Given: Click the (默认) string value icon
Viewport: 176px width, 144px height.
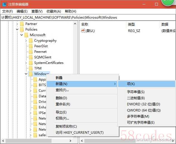Looking at the screenshot, I should [83, 31].
